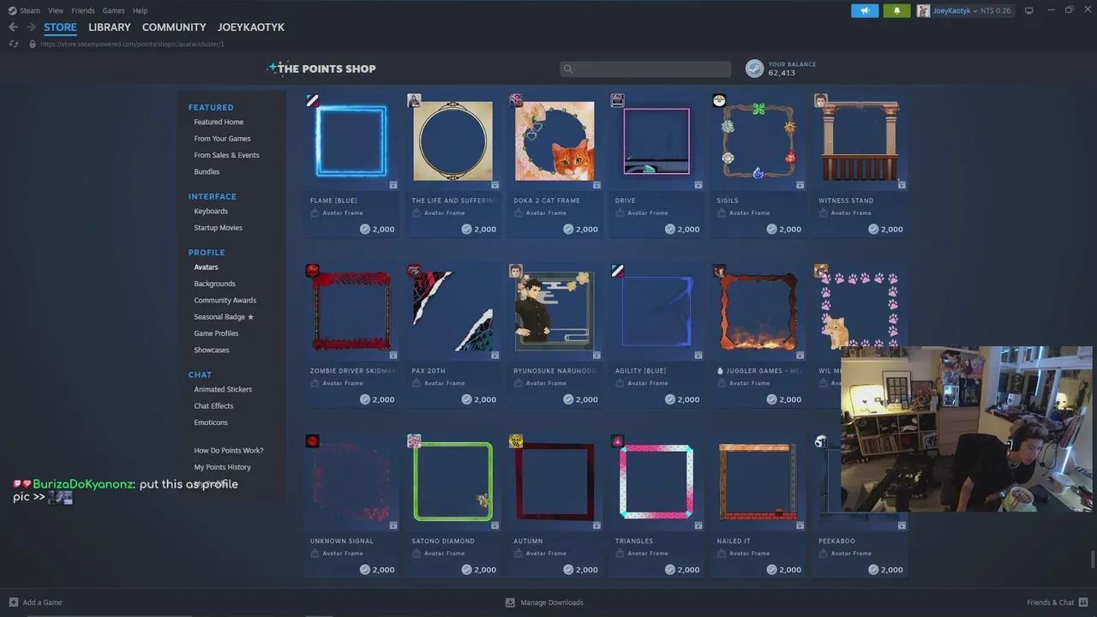Click the game icon above Flame [Blue]
The image size is (1097, 617).
click(x=313, y=101)
